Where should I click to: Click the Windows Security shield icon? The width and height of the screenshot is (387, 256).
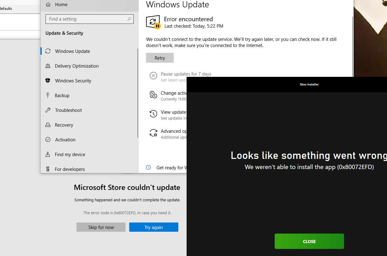[x=48, y=81]
